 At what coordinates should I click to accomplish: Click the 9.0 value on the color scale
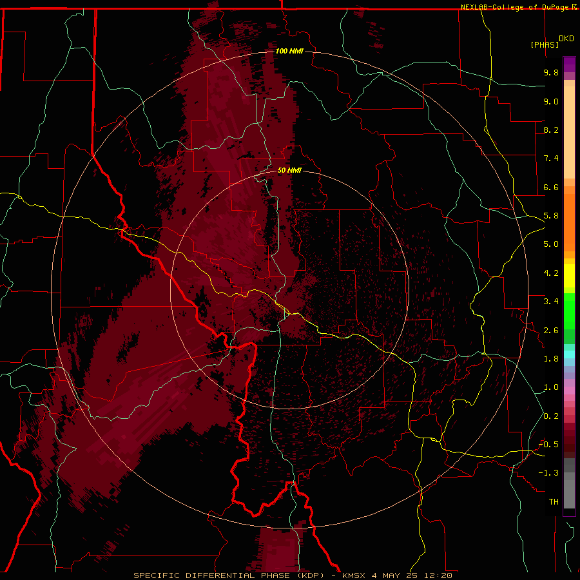click(x=551, y=101)
